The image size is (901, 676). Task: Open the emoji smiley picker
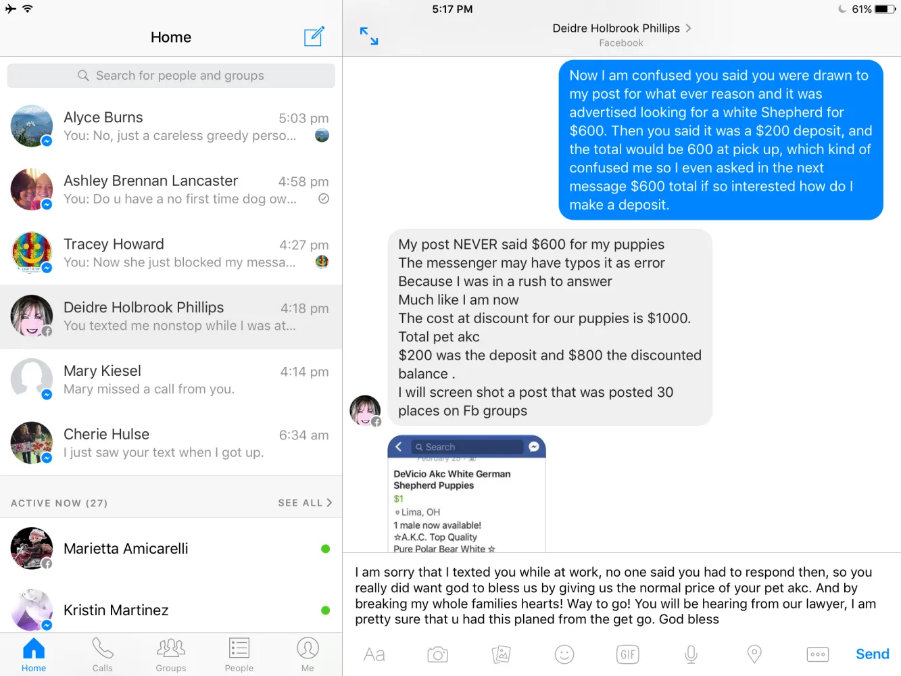pos(564,654)
